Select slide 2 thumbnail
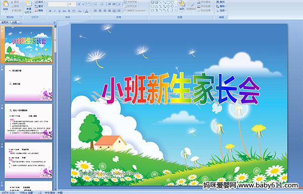 pyautogui.click(x=29, y=83)
